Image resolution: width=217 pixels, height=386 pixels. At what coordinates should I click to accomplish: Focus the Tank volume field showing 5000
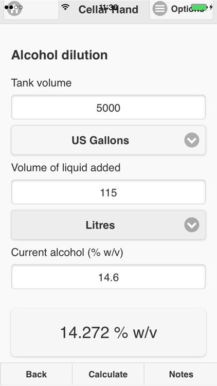109,108
